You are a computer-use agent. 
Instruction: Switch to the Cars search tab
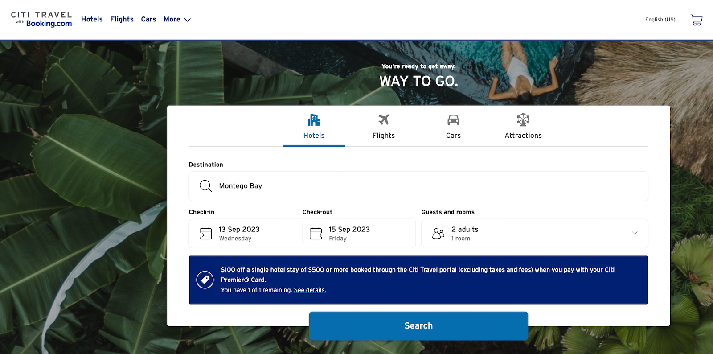[453, 127]
